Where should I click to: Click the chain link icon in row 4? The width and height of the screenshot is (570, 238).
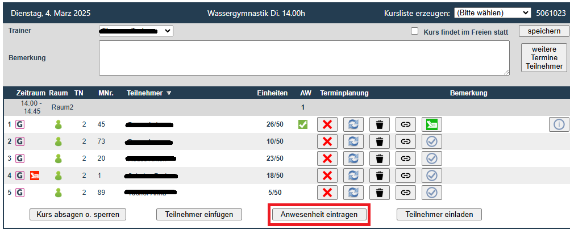point(405,176)
